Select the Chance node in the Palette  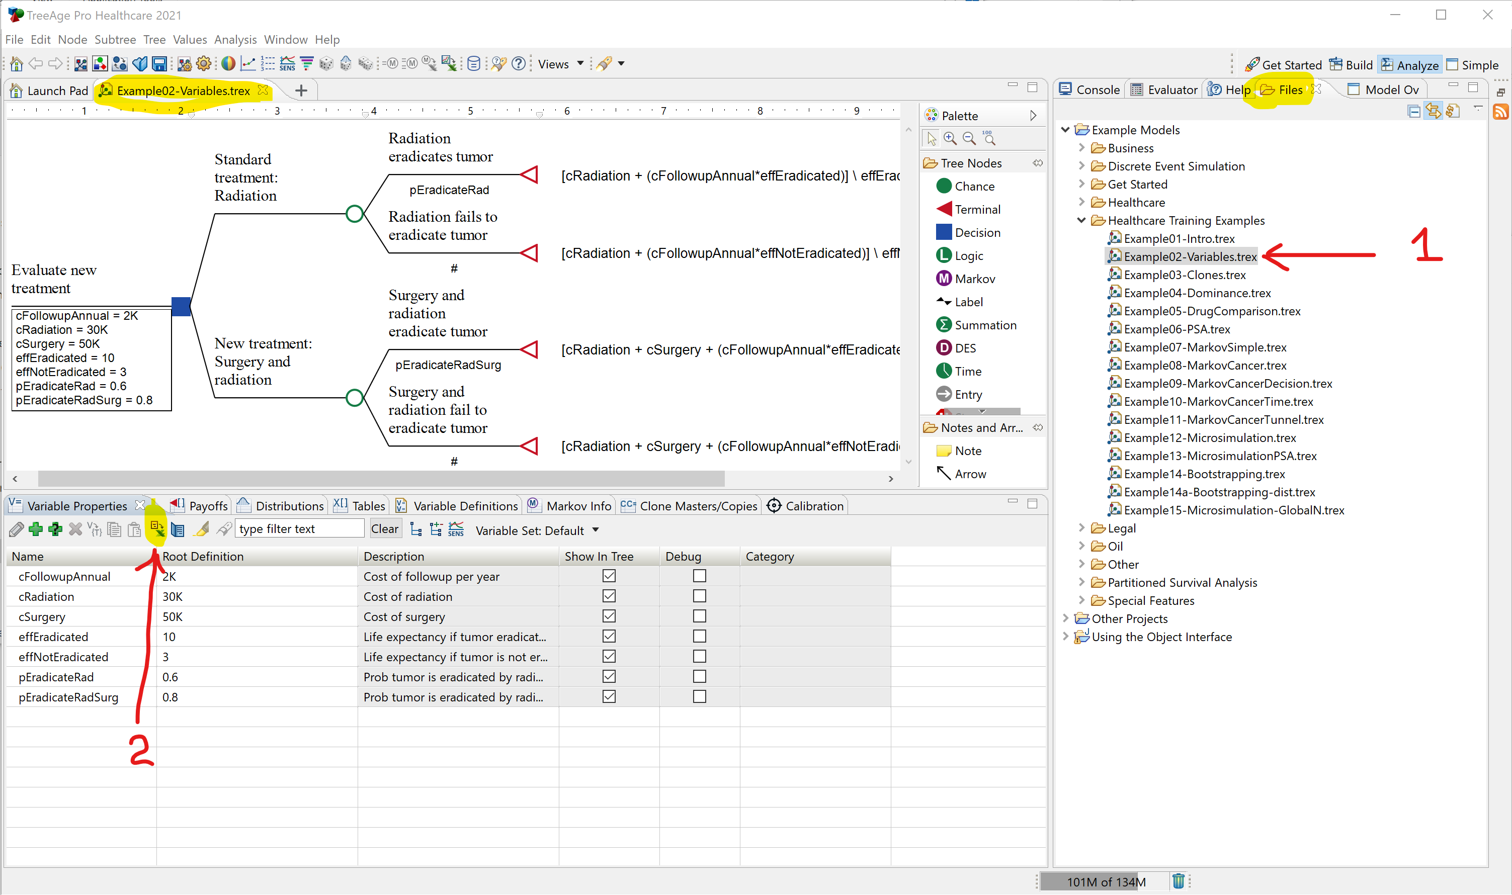(973, 187)
